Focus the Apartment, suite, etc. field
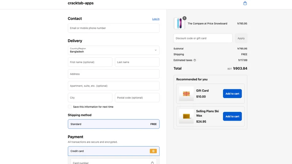 (114, 86)
